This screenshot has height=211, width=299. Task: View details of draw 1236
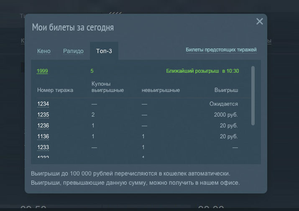43,126
